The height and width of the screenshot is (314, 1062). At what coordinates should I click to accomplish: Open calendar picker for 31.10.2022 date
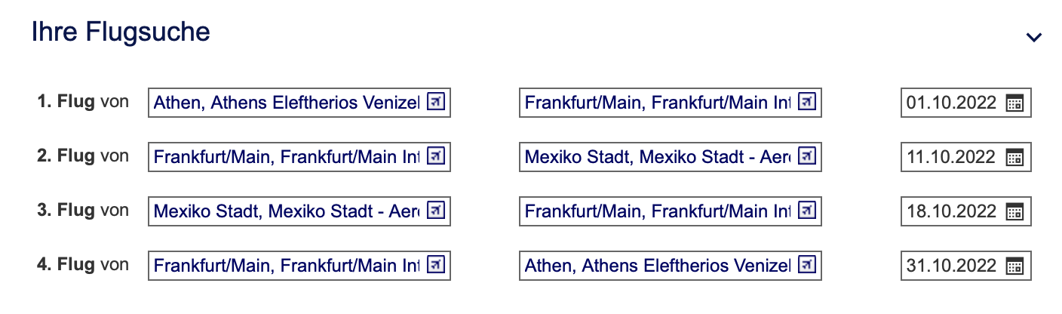click(x=1014, y=266)
